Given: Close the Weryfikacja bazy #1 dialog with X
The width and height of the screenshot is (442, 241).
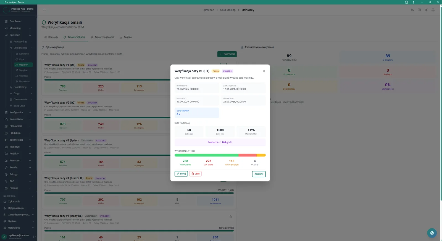Looking at the screenshot, I should (264, 71).
